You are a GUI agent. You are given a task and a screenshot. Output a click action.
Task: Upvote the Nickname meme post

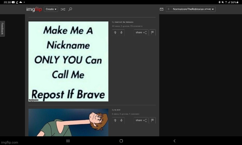click(x=115, y=32)
